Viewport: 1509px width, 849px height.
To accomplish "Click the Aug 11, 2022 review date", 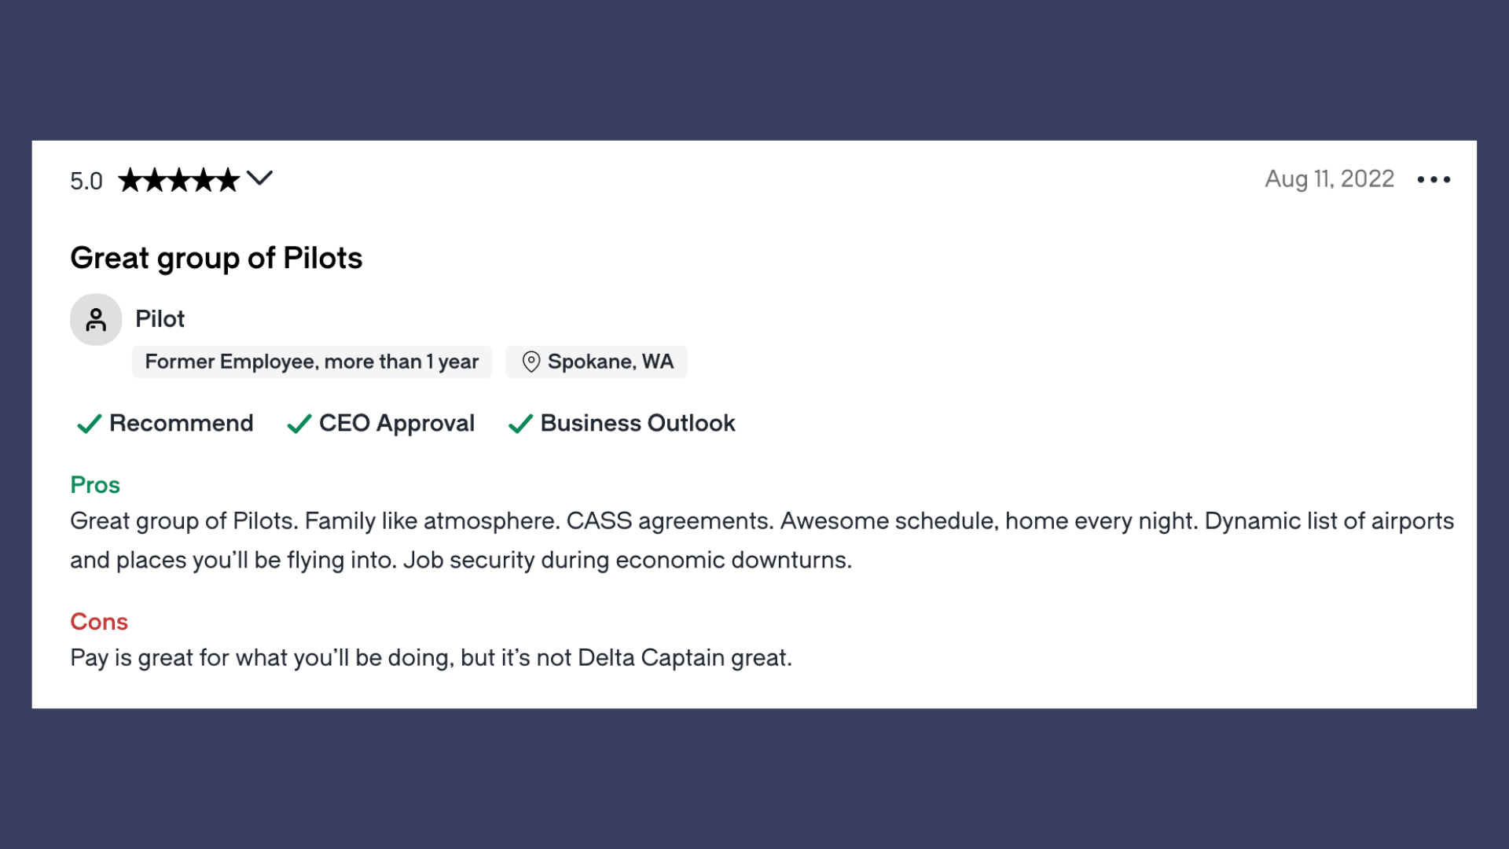I will click(x=1329, y=179).
